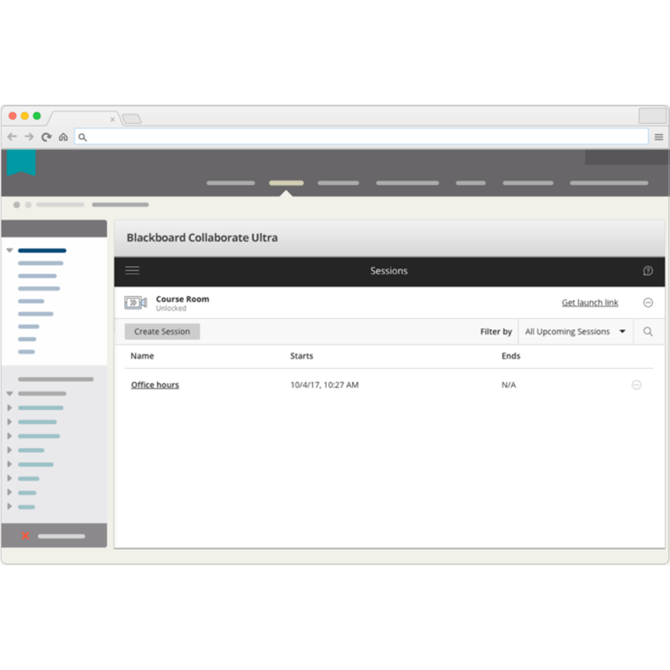Open the Office hours session
The width and height of the screenshot is (670, 670).
point(155,385)
